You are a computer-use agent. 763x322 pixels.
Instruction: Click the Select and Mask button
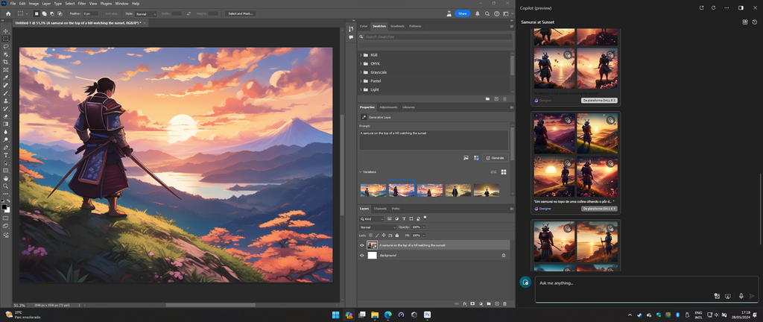(x=240, y=13)
